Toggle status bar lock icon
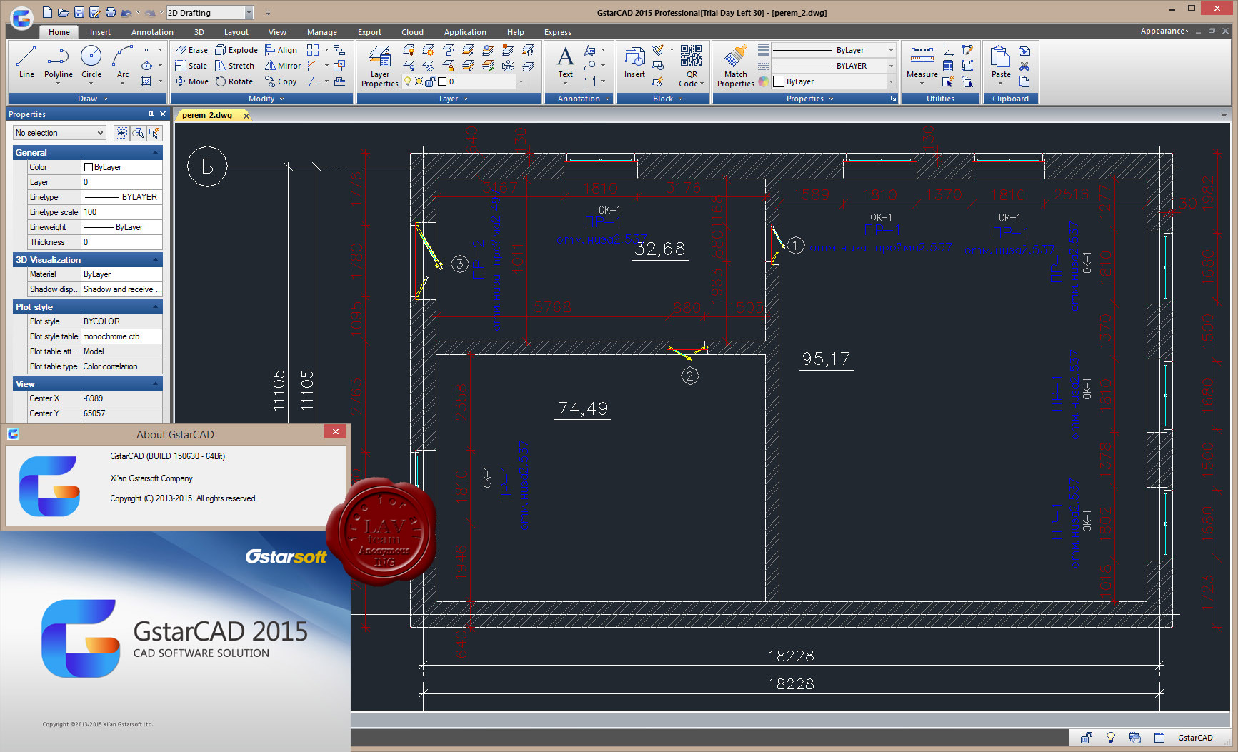The height and width of the screenshot is (752, 1238). [x=1087, y=738]
